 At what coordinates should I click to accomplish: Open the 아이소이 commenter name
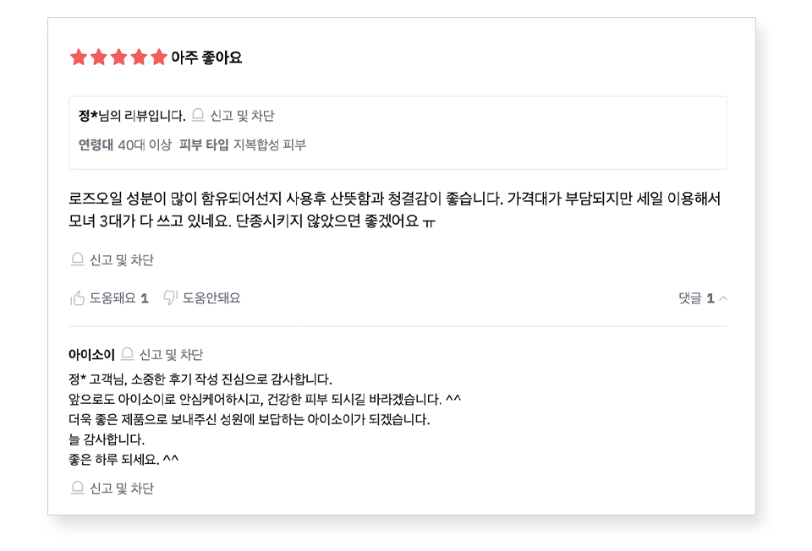pyautogui.click(x=91, y=354)
